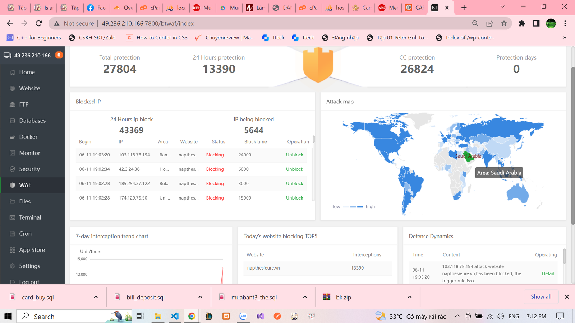Go to Monitor in sidebar
575x323 pixels.
click(x=29, y=153)
